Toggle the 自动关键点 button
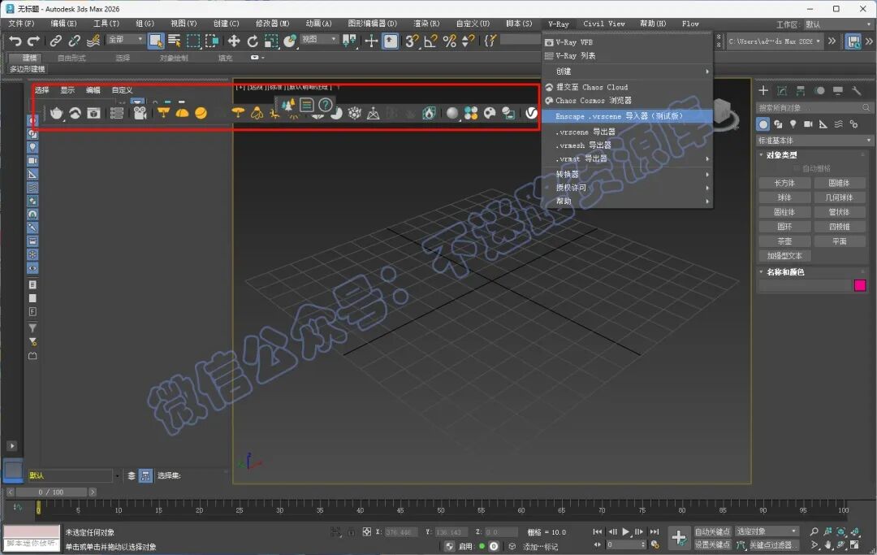This screenshot has height=555, width=877. pos(713,531)
